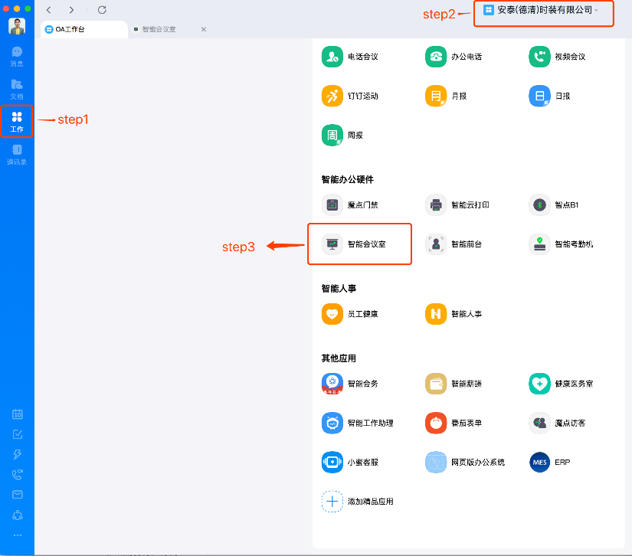Open the 小蜜客服 app
Viewport: 632px width, 556px height.
(x=332, y=463)
